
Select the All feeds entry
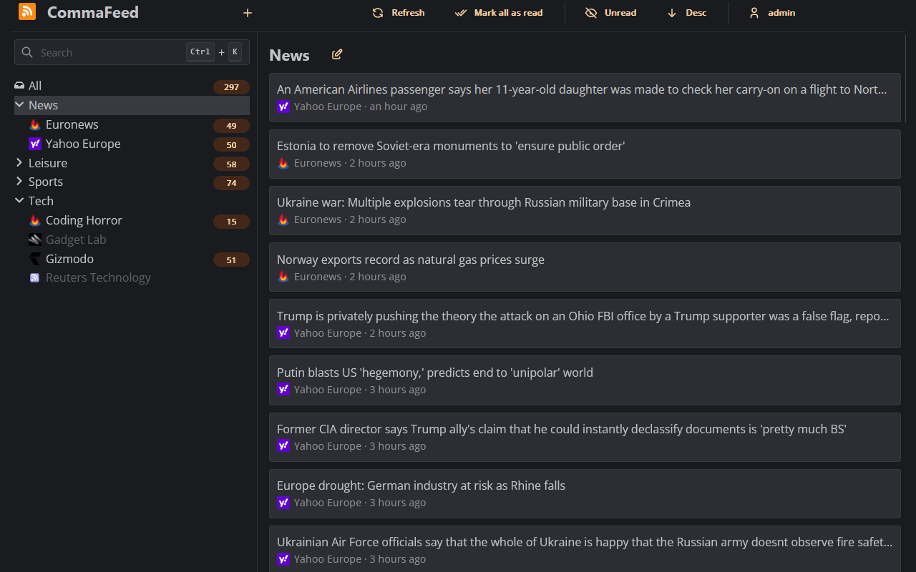(34, 85)
